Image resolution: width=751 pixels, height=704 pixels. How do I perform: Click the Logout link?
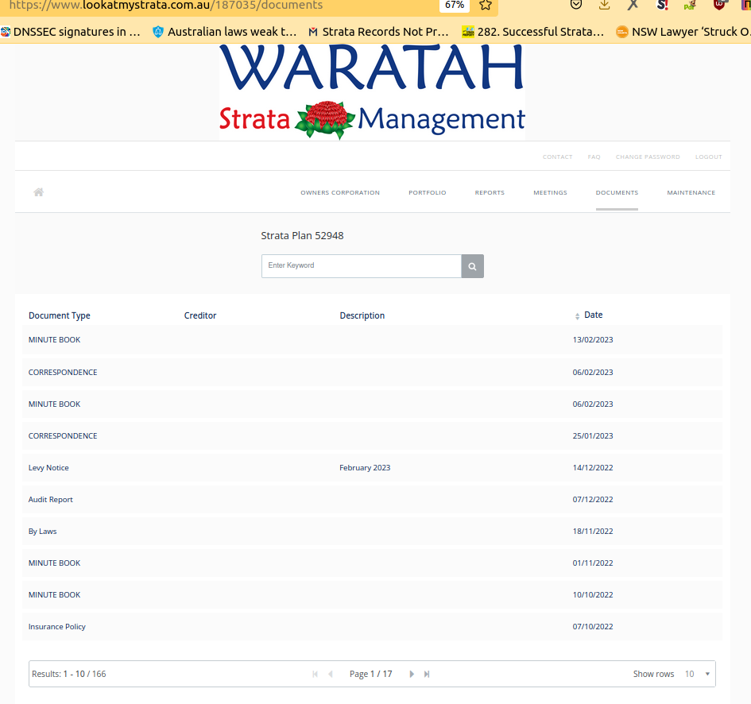[708, 157]
